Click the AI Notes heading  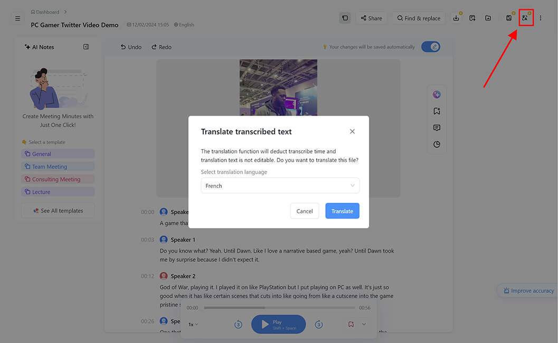pyautogui.click(x=39, y=47)
